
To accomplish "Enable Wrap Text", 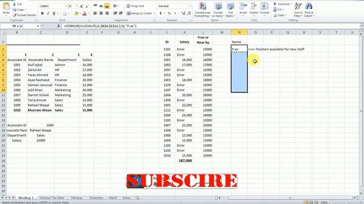I will [x=135, y=6].
